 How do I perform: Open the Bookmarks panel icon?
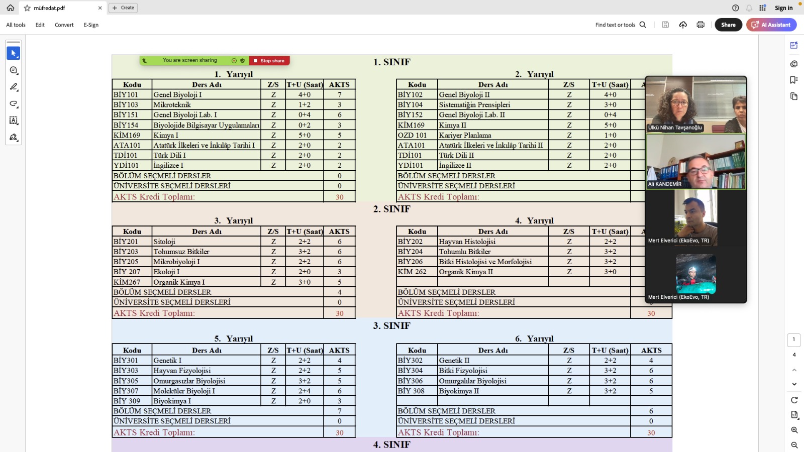pos(794,80)
